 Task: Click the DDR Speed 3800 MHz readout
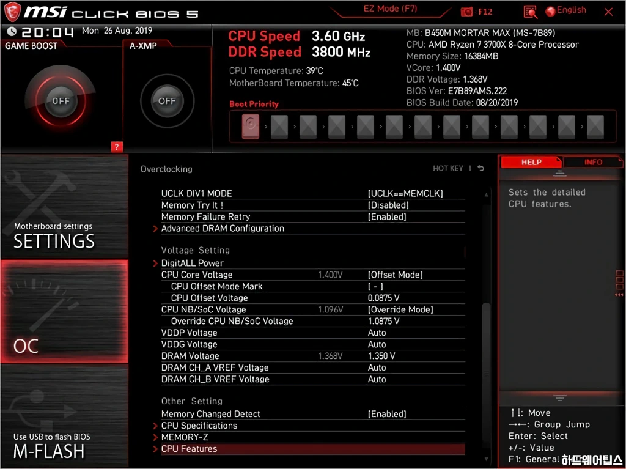[300, 52]
